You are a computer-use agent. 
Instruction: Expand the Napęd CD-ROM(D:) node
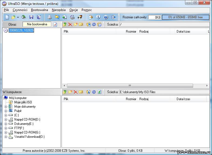(x=6, y=119)
